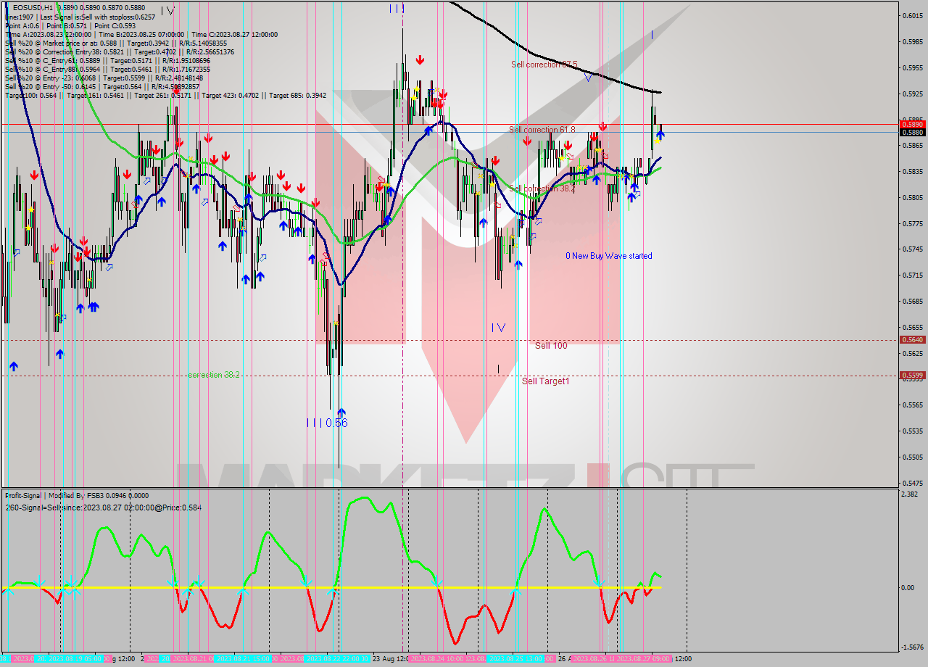Click the blue III 0.56 wave label

[x=326, y=421]
